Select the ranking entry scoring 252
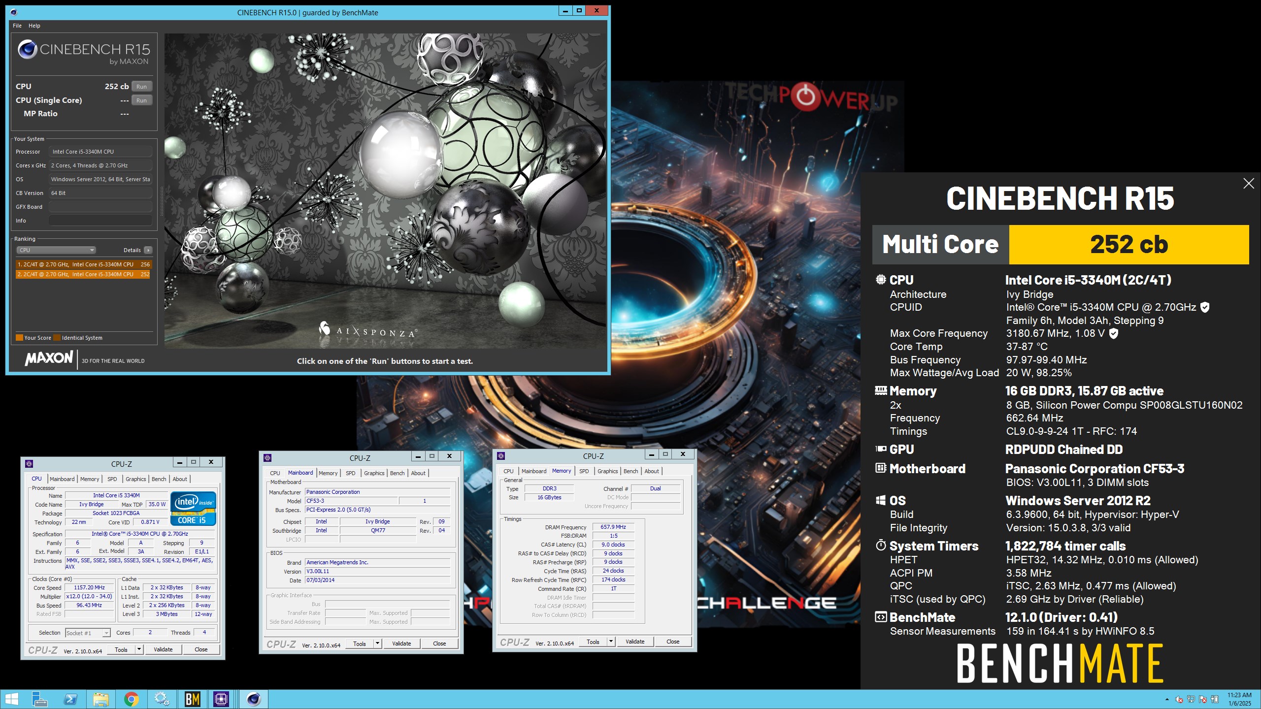This screenshot has height=709, width=1261. tap(84, 274)
